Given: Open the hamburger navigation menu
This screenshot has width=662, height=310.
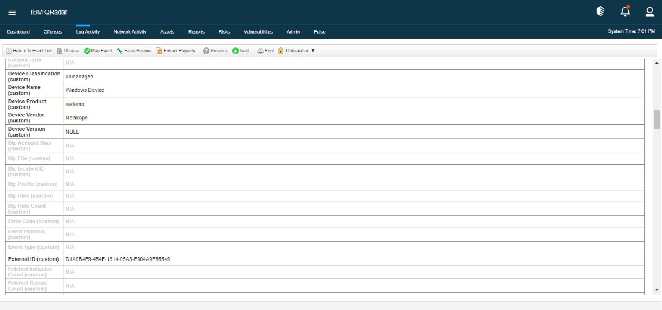Looking at the screenshot, I should point(12,12).
